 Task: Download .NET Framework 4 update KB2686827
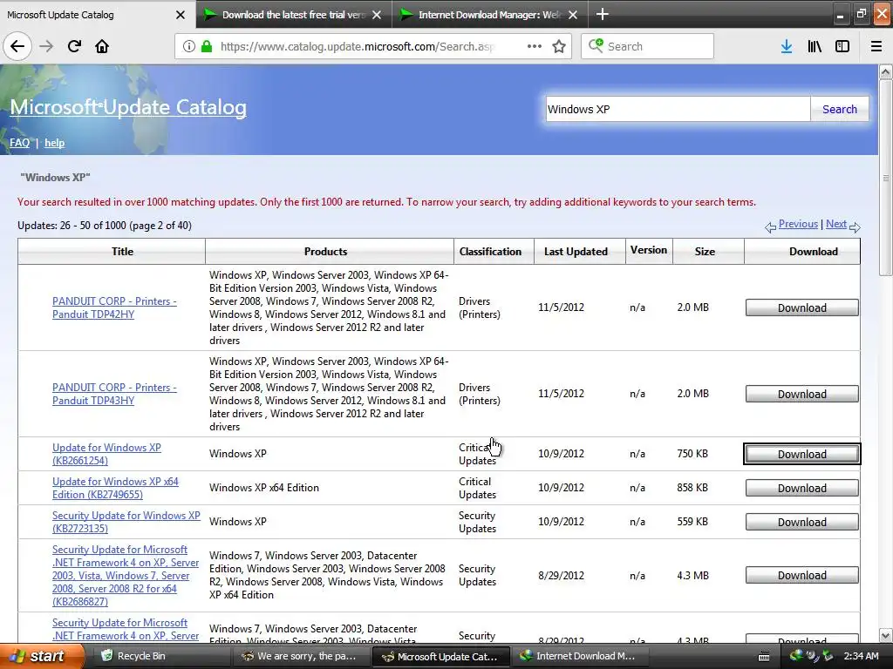point(802,575)
